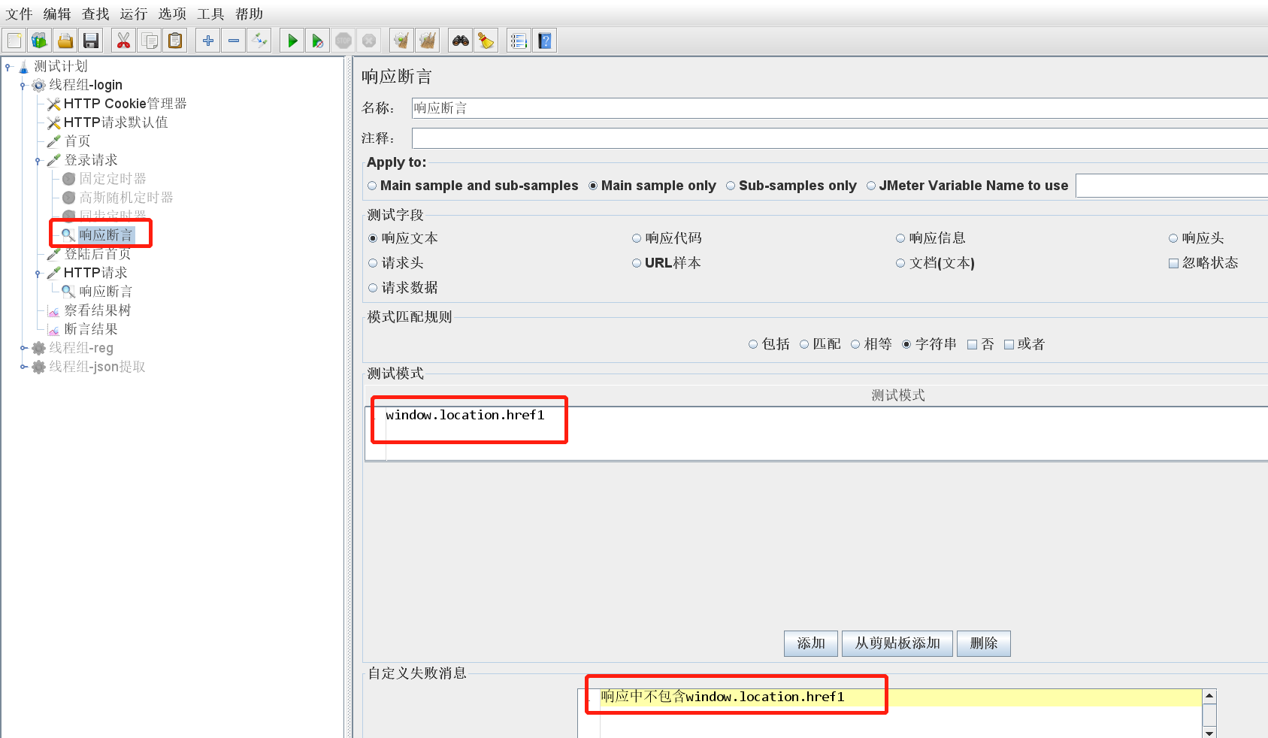1268x738 pixels.
Task: Open the templates icon
Action: pos(40,41)
